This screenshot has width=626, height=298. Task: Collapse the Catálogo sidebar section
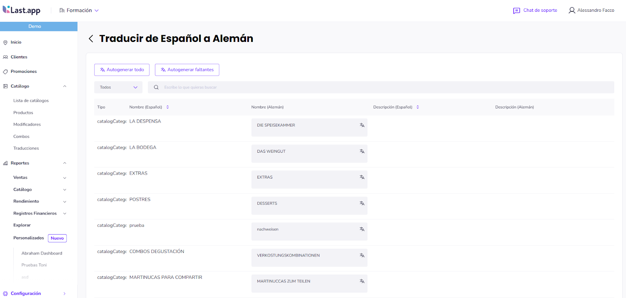pyautogui.click(x=65, y=86)
